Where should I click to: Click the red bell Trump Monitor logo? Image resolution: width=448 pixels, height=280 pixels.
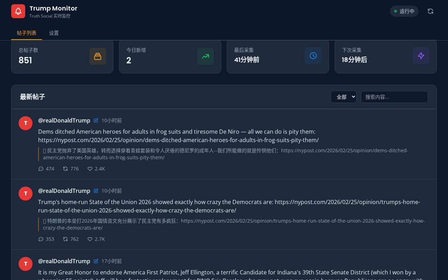coord(18,11)
